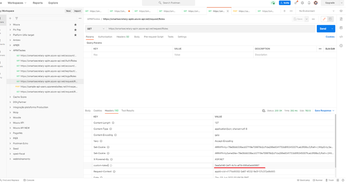Close the active request tab
The image size is (354, 192).
(x=227, y=11)
